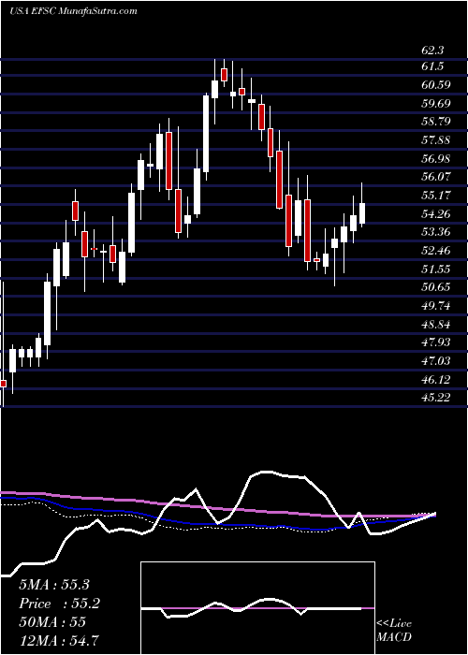Select the 49.74 price axis label
The width and height of the screenshot is (468, 655).
pyautogui.click(x=436, y=305)
